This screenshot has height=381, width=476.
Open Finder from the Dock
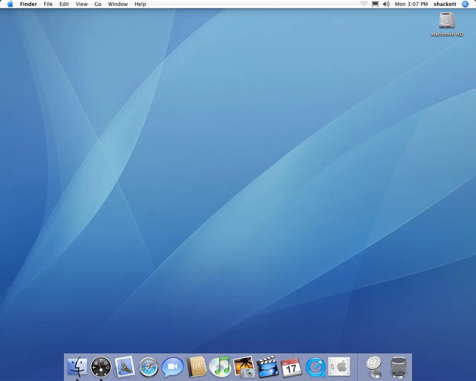click(x=77, y=367)
